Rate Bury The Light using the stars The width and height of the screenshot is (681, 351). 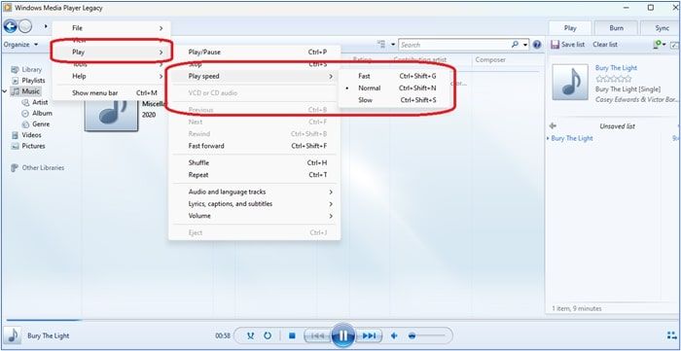614,79
